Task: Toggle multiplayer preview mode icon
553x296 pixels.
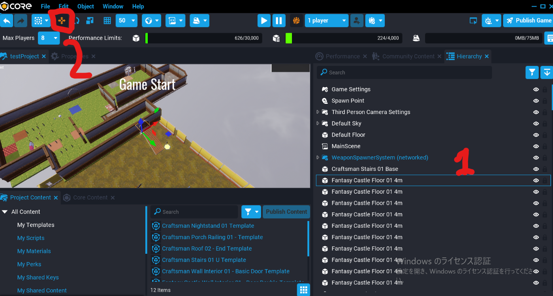Action: tap(296, 21)
